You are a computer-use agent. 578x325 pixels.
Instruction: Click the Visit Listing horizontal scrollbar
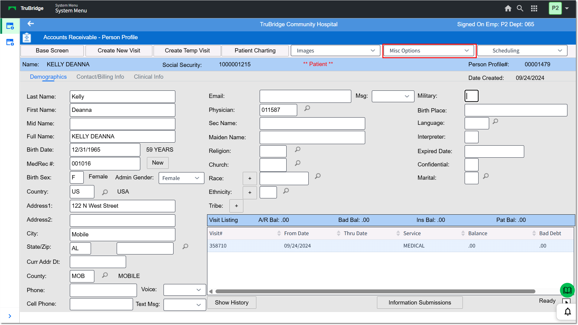pos(375,291)
